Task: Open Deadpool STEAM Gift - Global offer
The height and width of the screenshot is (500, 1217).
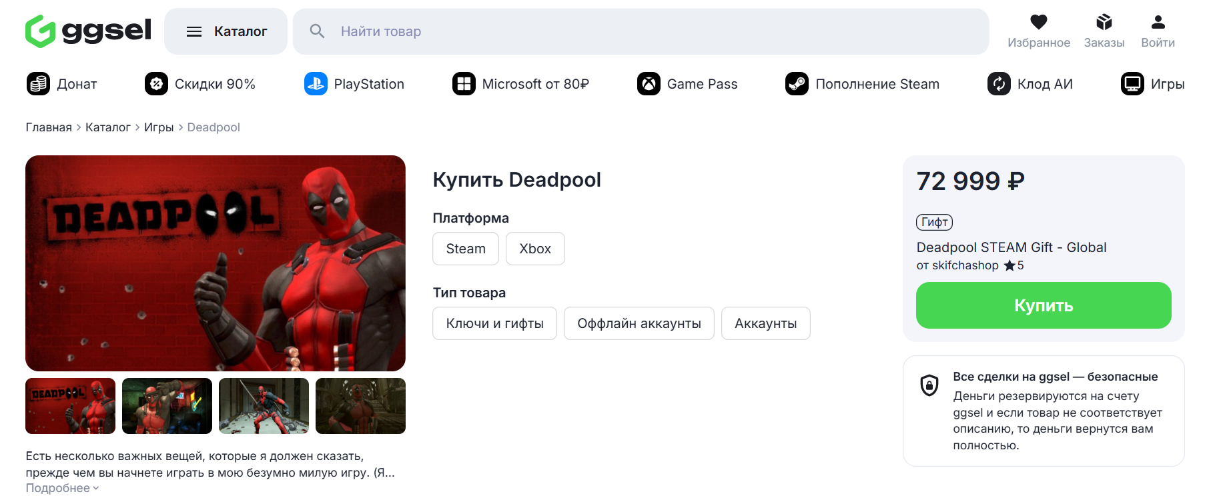Action: click(1011, 247)
